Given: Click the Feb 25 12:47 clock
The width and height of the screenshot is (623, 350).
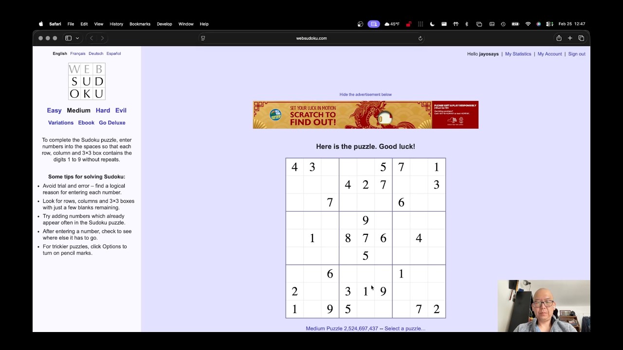Looking at the screenshot, I should pos(572,24).
